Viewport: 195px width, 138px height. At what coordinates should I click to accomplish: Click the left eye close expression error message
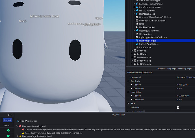pos(110,130)
